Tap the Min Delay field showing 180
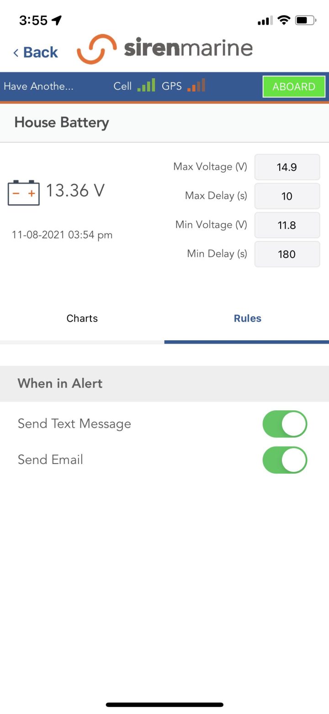 tap(287, 254)
